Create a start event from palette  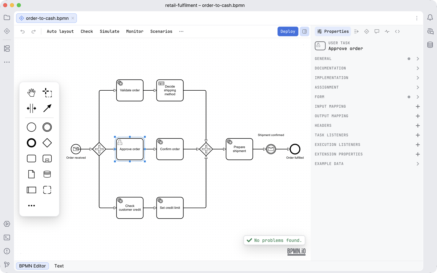(31, 127)
